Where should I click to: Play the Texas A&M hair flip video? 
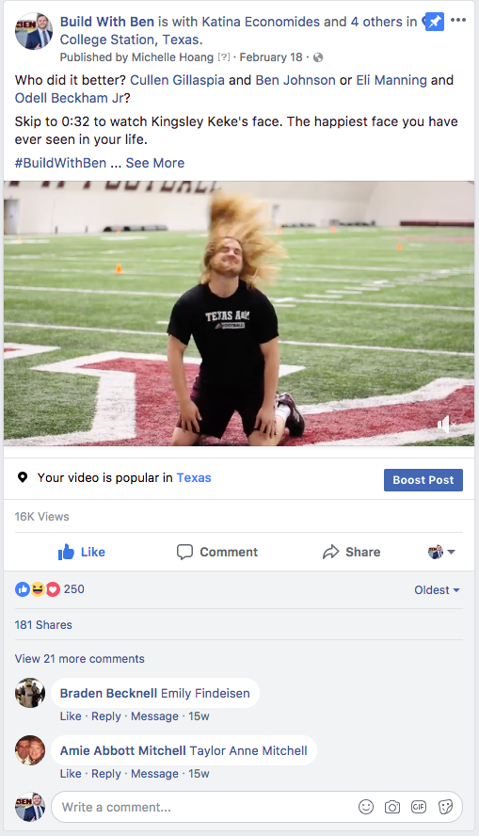(x=239, y=313)
